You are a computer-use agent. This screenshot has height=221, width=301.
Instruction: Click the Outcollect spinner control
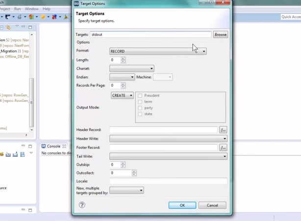(123, 173)
